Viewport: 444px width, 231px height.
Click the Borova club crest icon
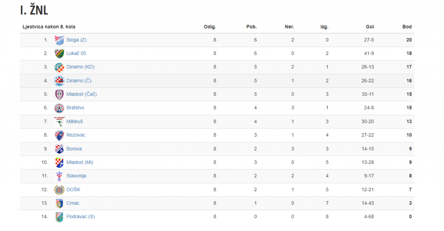59,149
